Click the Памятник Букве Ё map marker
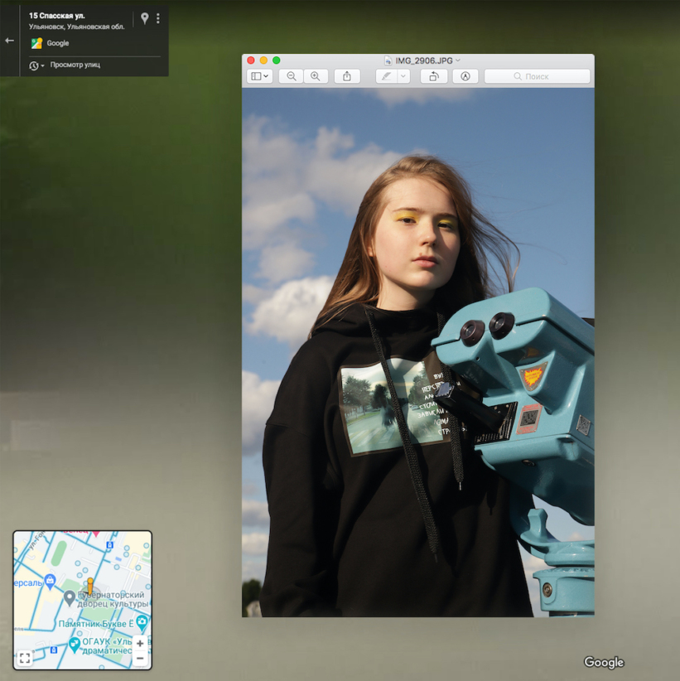Image resolution: width=680 pixels, height=681 pixels. click(142, 621)
